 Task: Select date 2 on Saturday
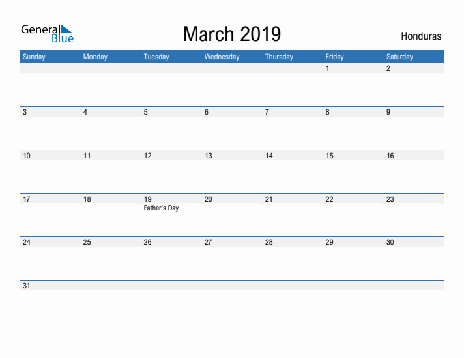point(388,68)
